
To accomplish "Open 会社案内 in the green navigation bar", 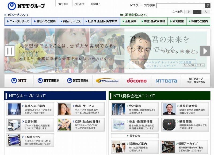I will click(129, 21).
